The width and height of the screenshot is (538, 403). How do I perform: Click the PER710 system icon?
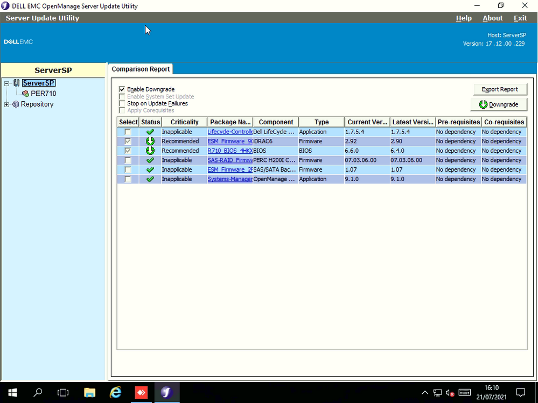tap(25, 94)
